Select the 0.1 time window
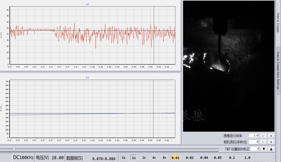Image resolution: width=281 pixels, height=162 pixels. click(x=232, y=158)
